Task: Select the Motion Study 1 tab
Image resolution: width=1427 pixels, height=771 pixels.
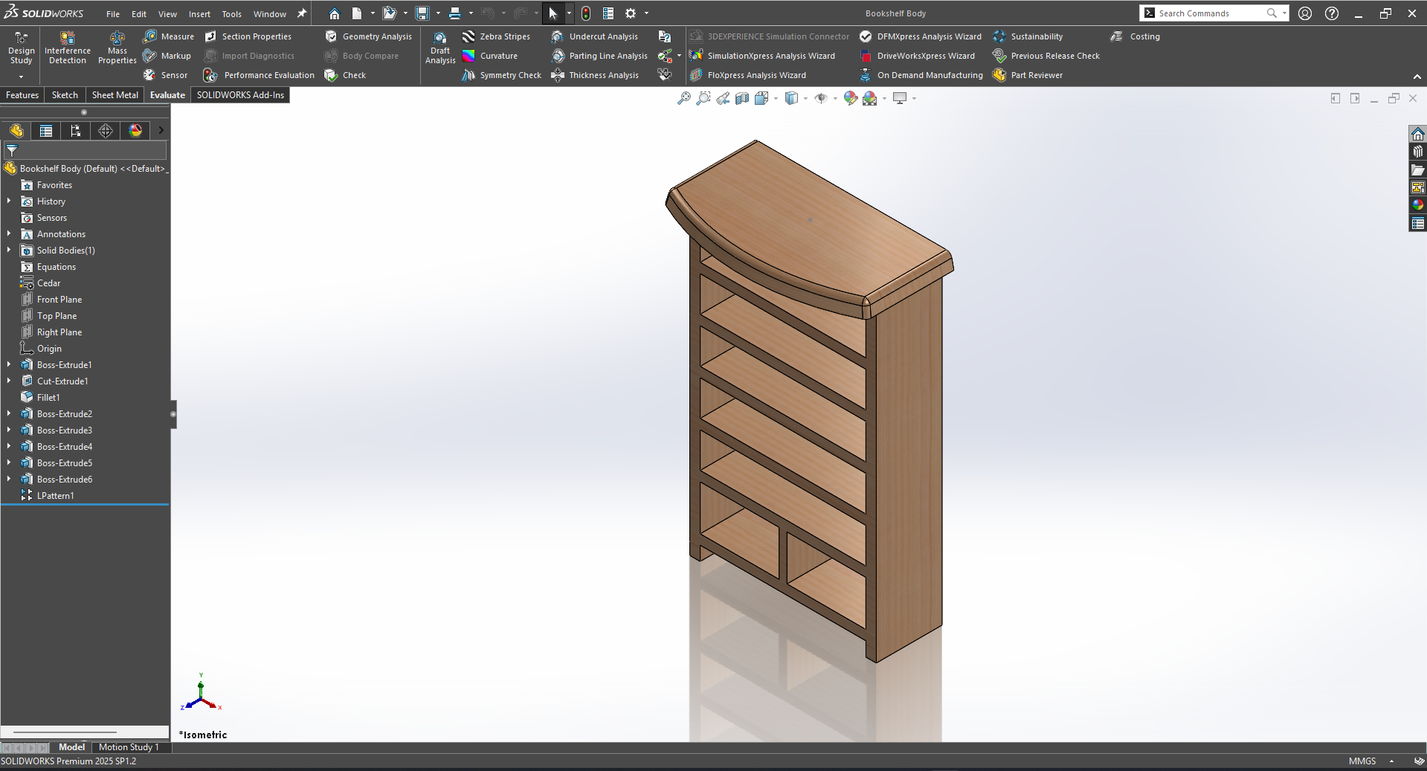Action: (129, 747)
